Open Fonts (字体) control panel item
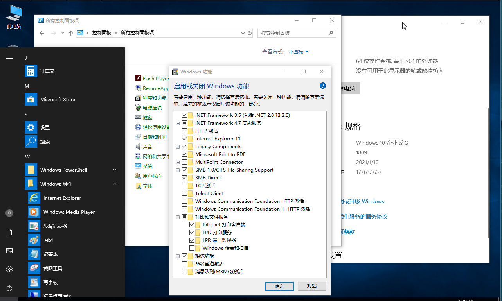 click(144, 186)
